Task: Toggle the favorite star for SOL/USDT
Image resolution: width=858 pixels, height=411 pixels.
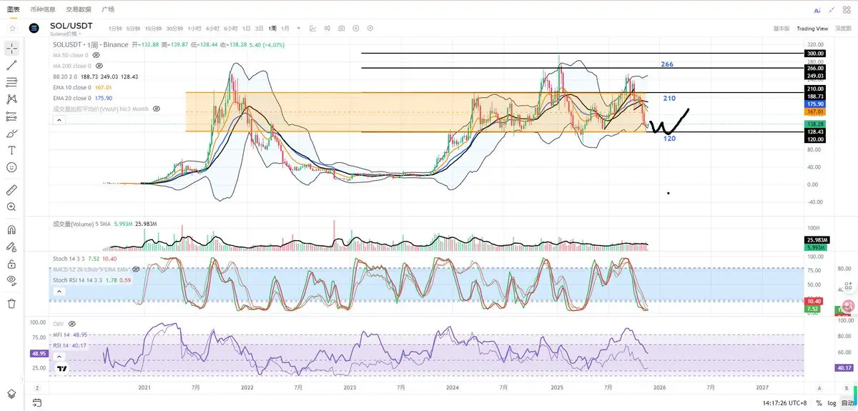Action: [x=12, y=28]
